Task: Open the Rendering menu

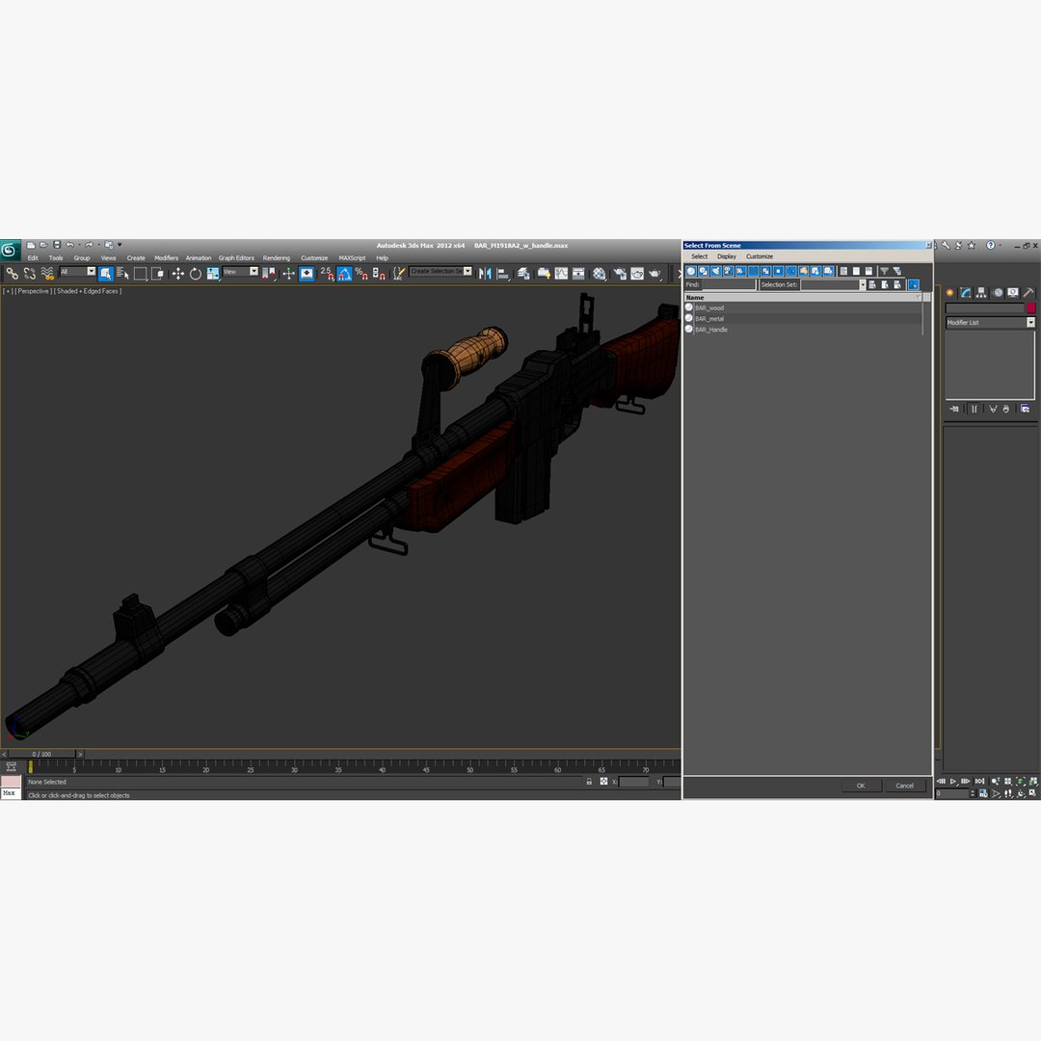Action: point(277,258)
